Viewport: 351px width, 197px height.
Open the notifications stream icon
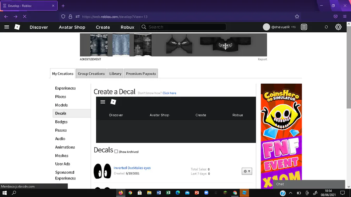tap(304, 27)
